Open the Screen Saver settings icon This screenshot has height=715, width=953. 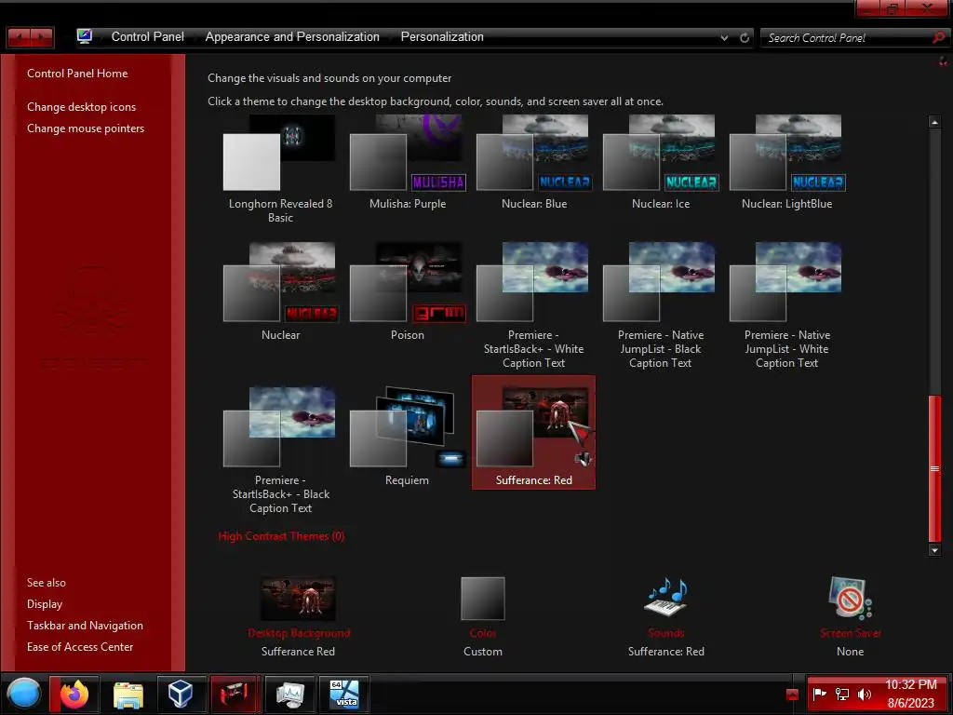850,599
